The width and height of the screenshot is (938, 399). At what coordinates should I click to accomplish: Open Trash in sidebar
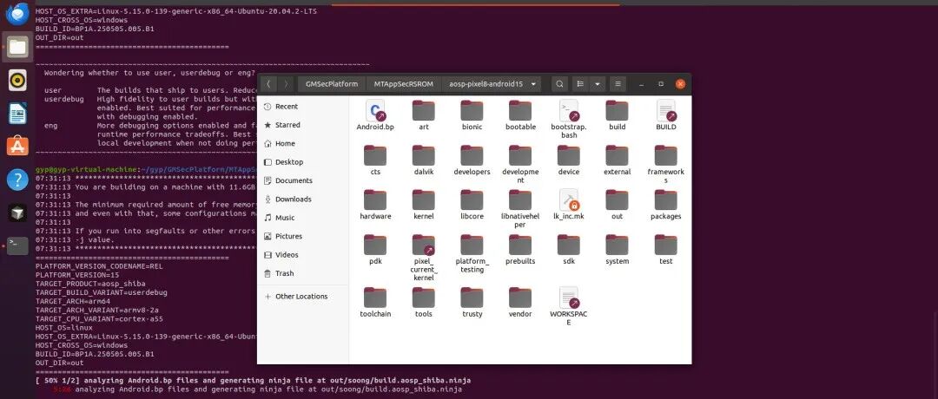click(303, 273)
